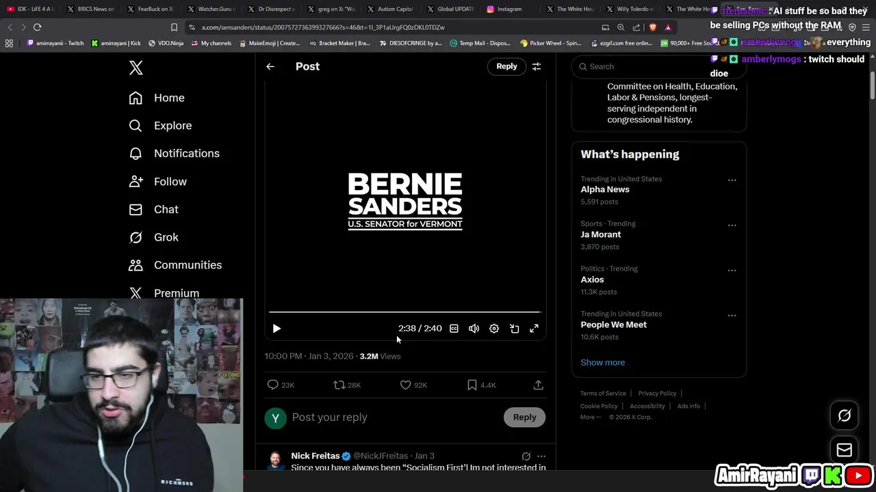Open more options for People We Meet
This screenshot has width=876, height=492.
point(732,316)
